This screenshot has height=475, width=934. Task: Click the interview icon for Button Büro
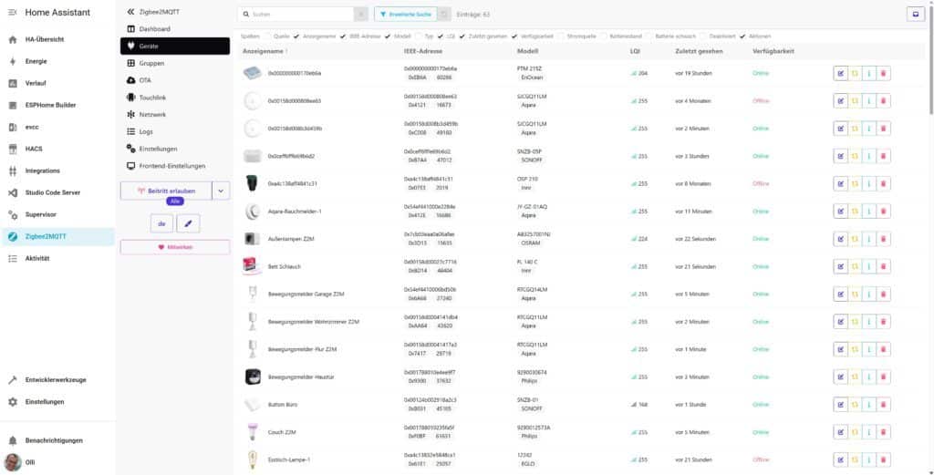click(869, 405)
